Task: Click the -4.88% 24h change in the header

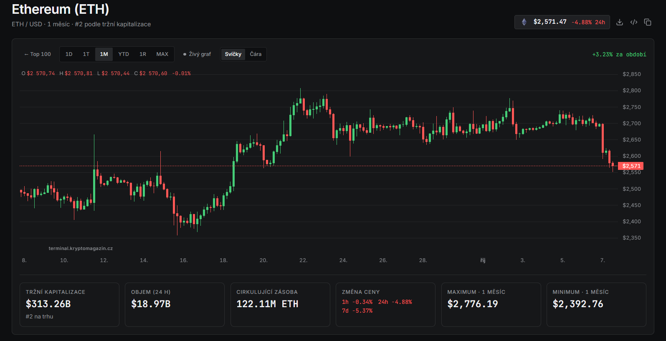Action: (x=588, y=22)
